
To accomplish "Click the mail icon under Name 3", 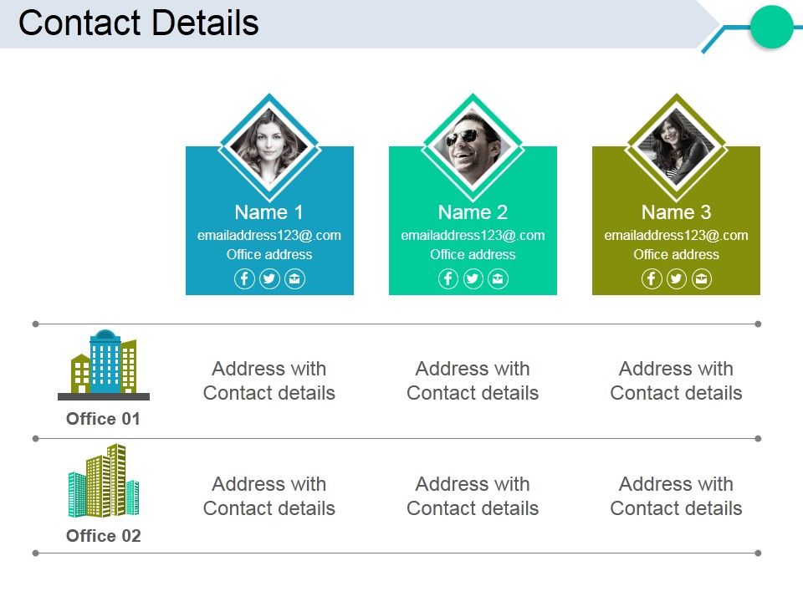I will [x=702, y=279].
